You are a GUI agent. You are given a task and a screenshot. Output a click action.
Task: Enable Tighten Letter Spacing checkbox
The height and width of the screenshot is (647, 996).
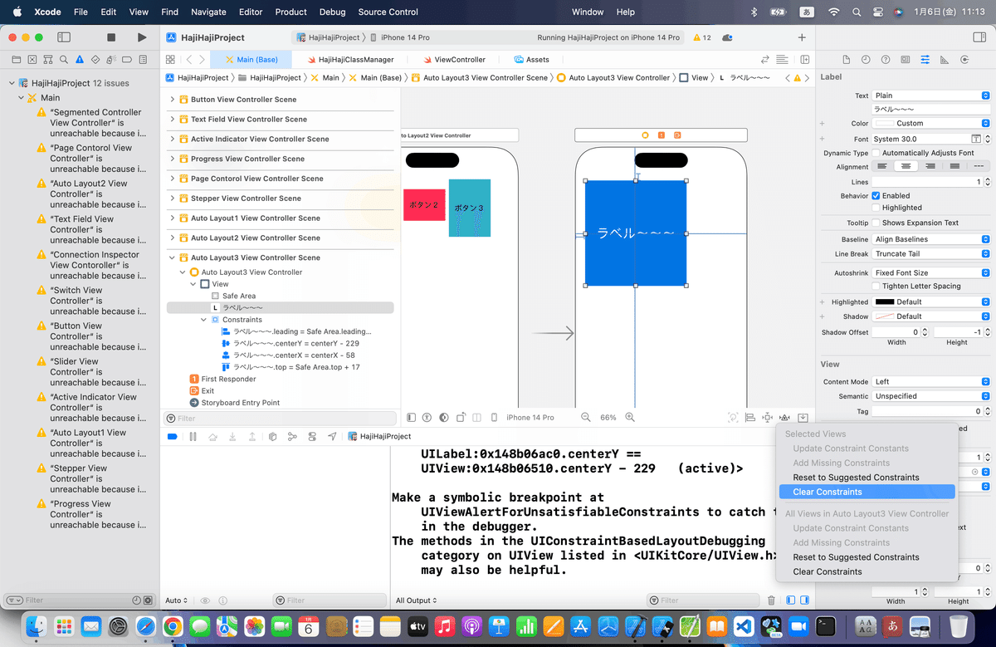[876, 286]
